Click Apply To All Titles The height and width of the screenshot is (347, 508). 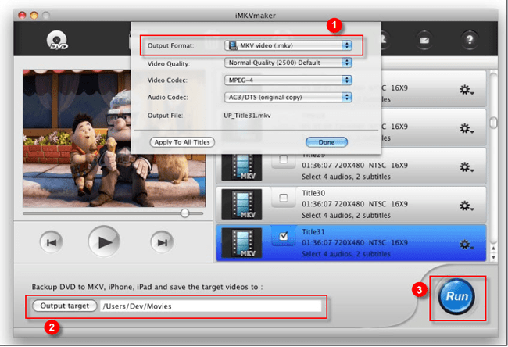[182, 142]
